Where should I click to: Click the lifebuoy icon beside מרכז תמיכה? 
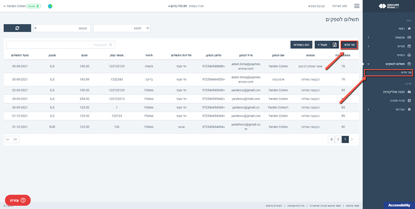[409, 101]
